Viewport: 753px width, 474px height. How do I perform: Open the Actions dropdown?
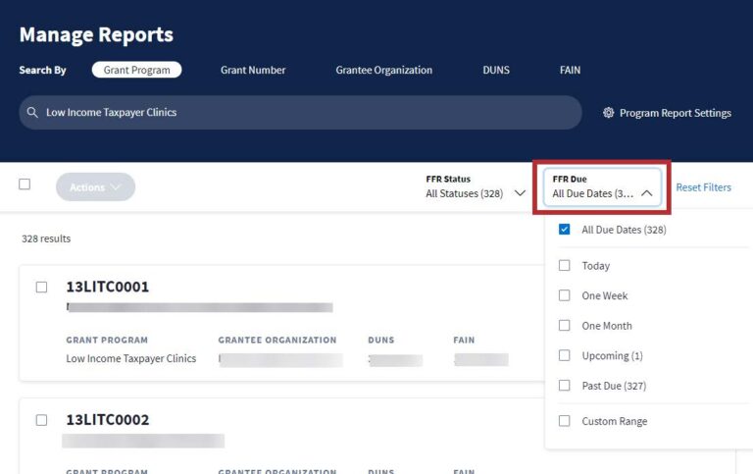[95, 187]
